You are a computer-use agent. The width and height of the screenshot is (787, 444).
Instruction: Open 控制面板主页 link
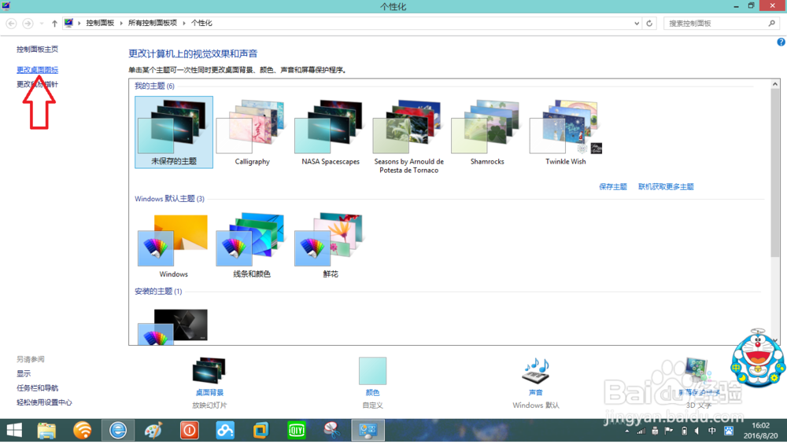[37, 49]
